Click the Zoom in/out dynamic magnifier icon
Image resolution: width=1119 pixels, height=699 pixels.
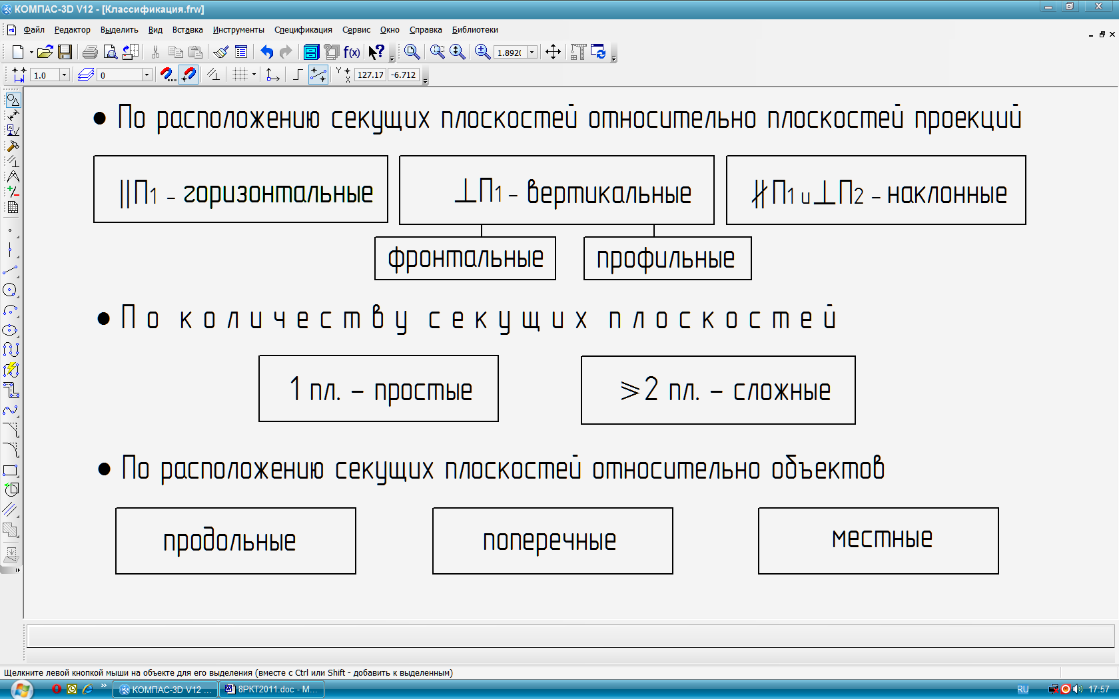458,52
